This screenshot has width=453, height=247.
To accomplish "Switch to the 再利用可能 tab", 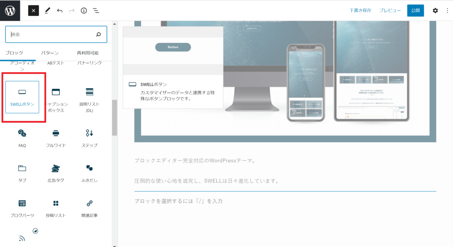I will (x=88, y=53).
